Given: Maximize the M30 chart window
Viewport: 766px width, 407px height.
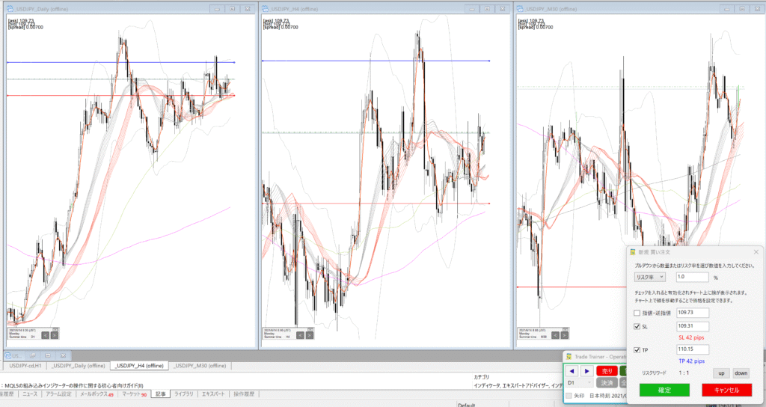Looking at the screenshot, I should point(743,9).
